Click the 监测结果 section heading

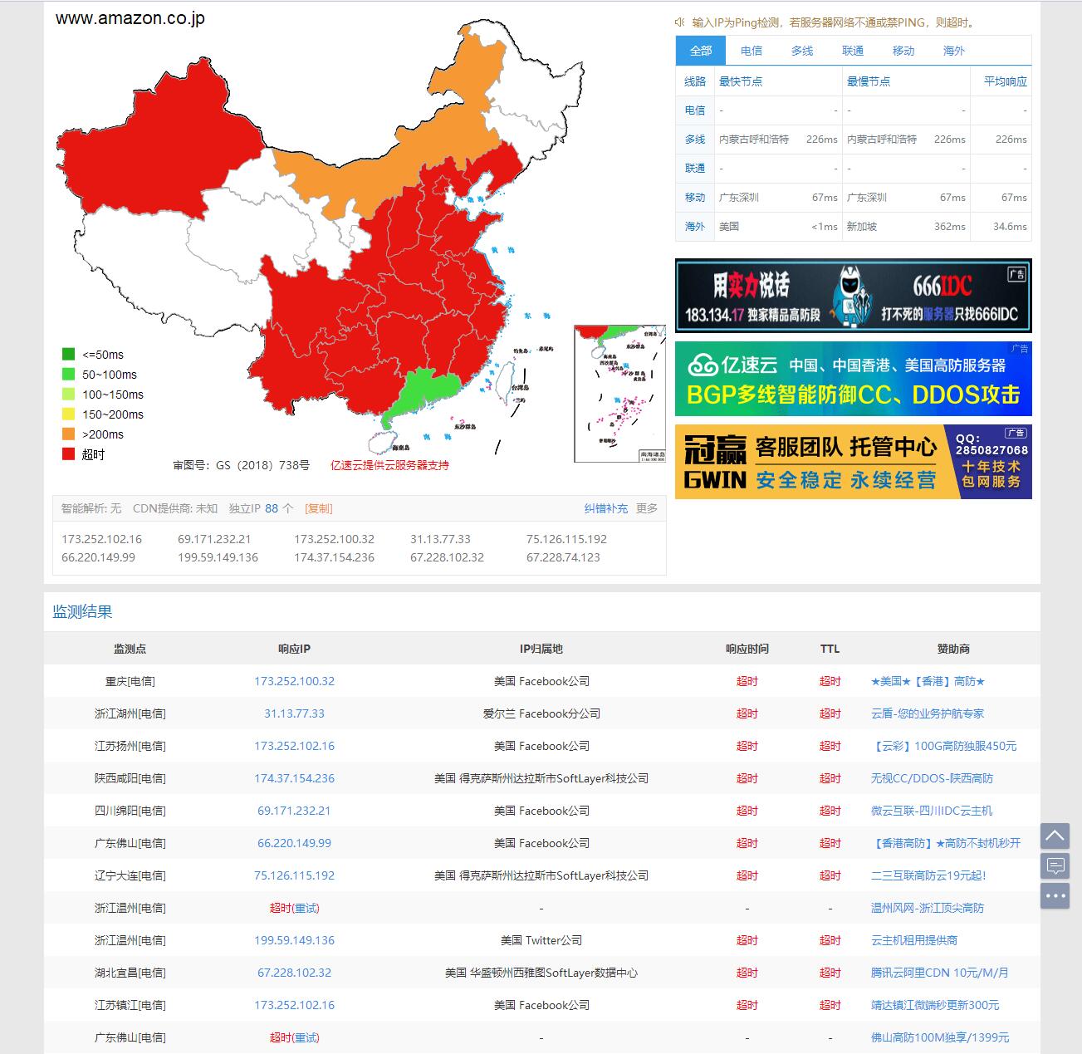point(82,612)
